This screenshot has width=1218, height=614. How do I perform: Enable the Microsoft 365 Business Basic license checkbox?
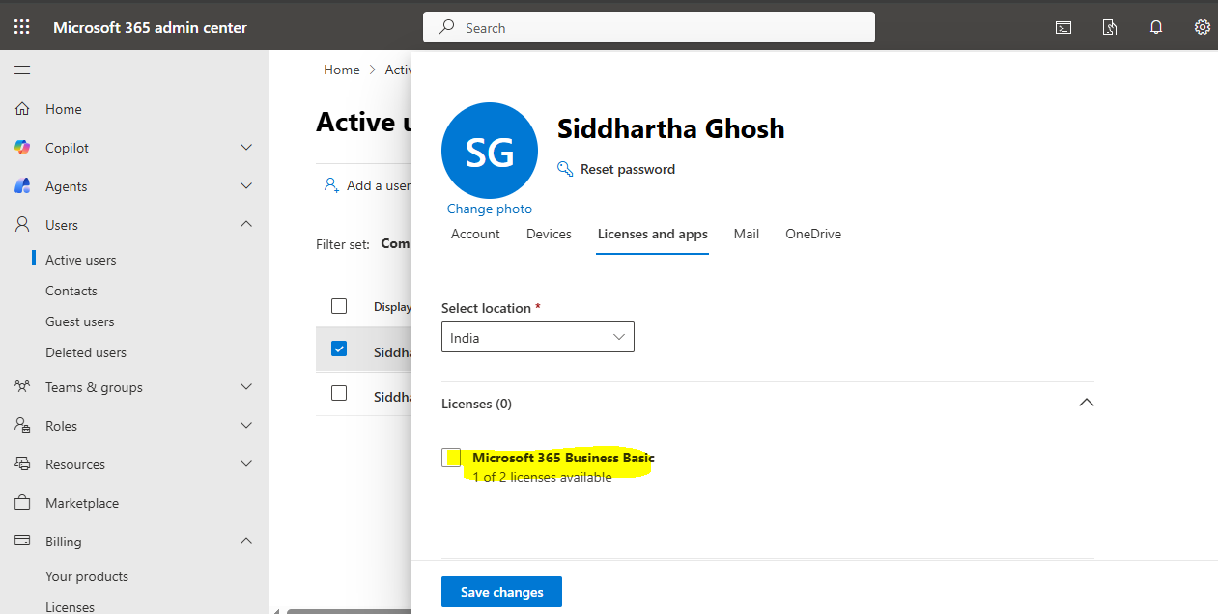click(451, 458)
